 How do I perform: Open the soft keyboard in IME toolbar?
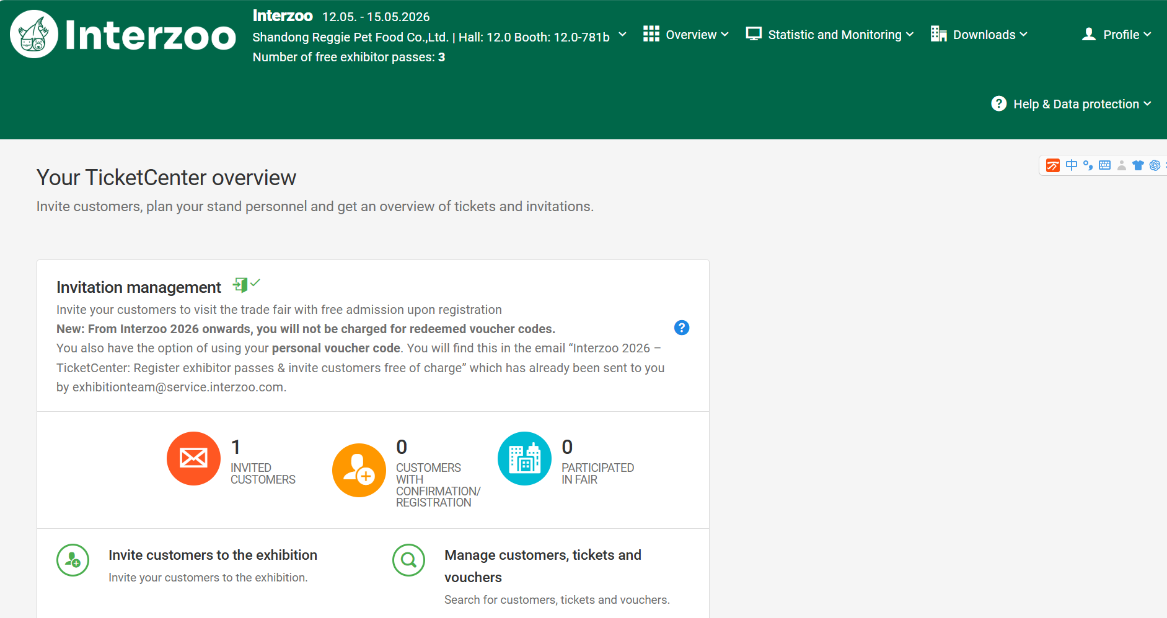pos(1104,165)
